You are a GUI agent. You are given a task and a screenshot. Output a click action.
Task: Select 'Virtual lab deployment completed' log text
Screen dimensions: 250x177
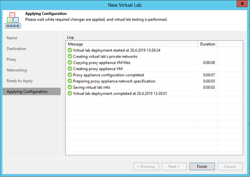click(x=120, y=94)
